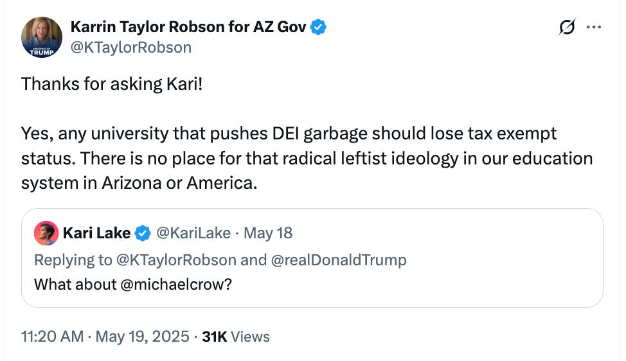
Task: Click the @KariLake handle in quoted tweet
Action: (193, 233)
